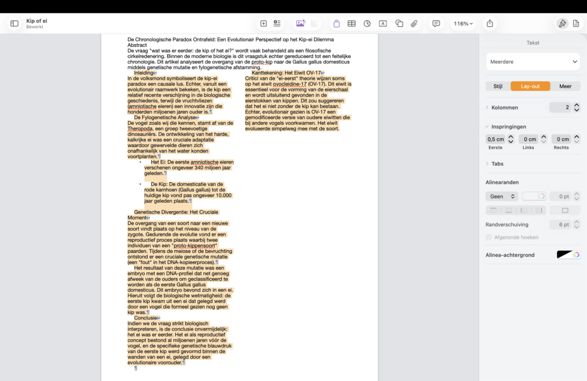The width and height of the screenshot is (587, 381).
Task: Toggle the Document inspector panel
Action: [576, 23]
